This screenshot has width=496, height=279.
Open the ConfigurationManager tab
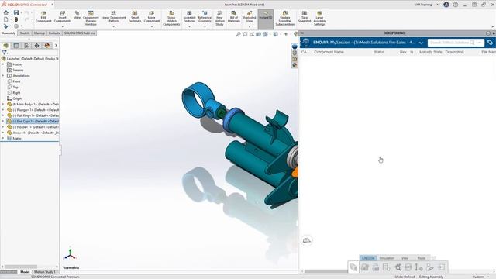(26, 46)
